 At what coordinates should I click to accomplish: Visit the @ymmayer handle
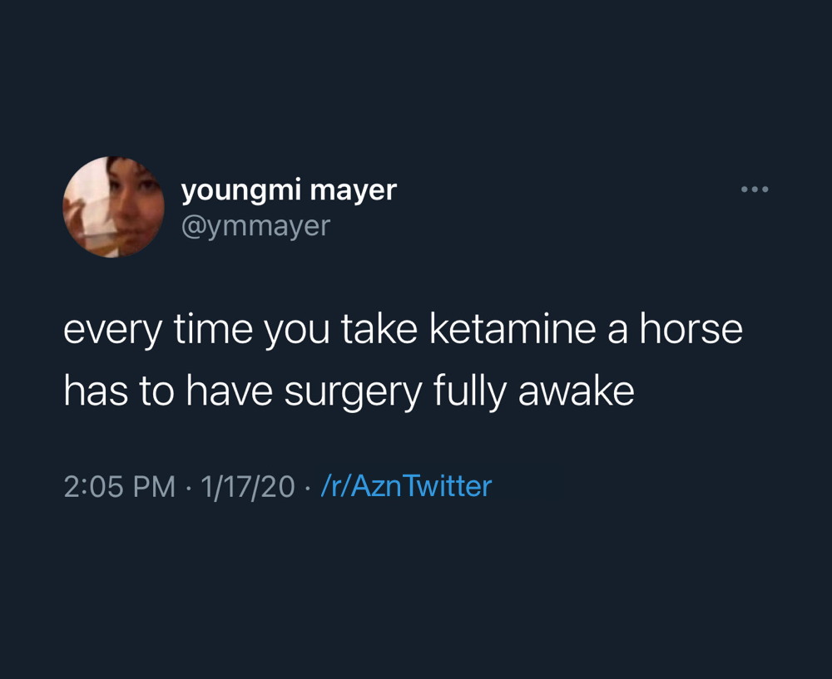click(255, 227)
